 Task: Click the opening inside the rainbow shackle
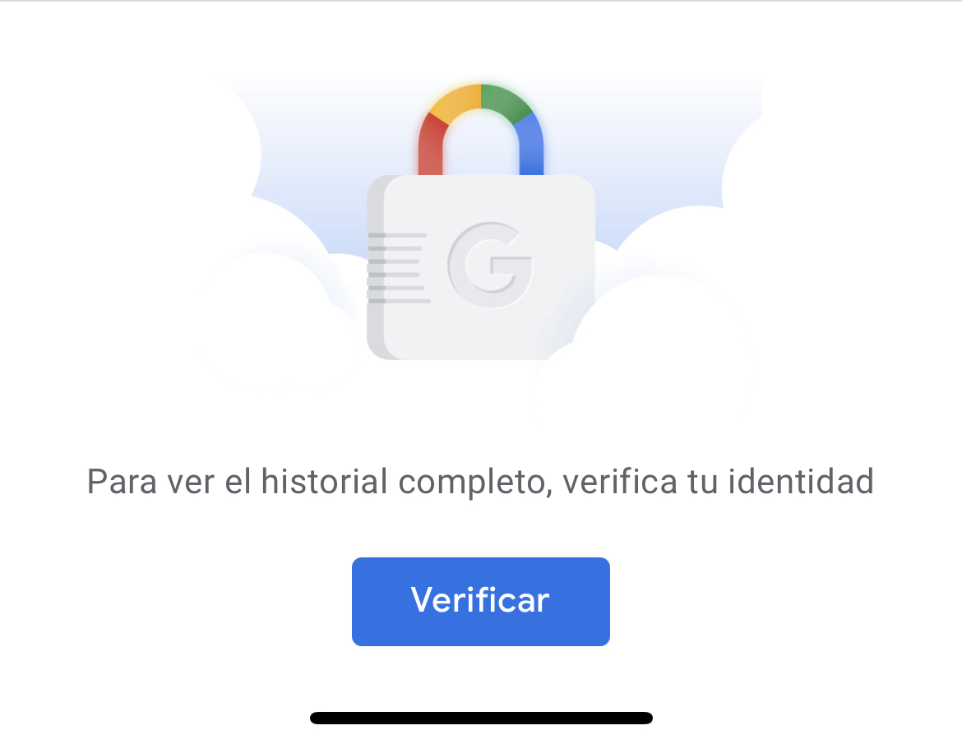point(481,144)
